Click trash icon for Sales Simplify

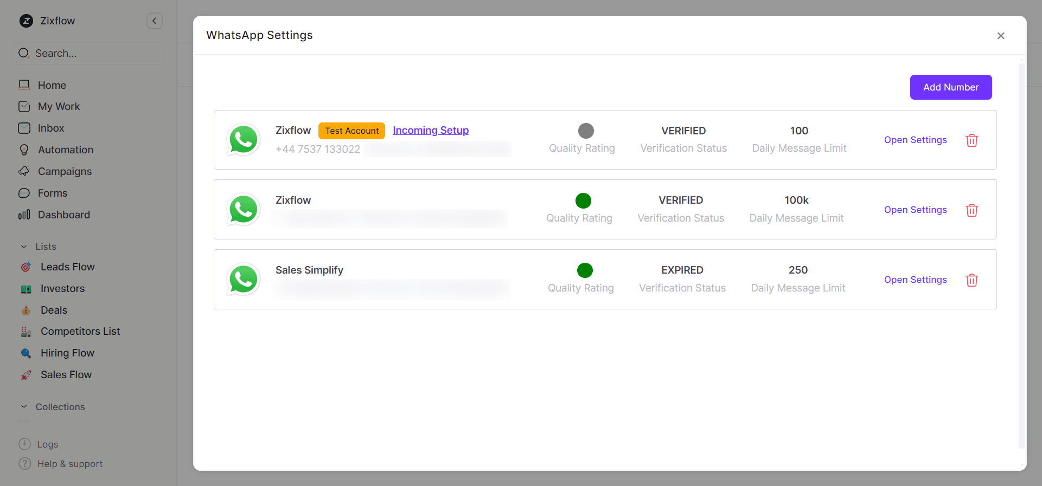tap(971, 280)
